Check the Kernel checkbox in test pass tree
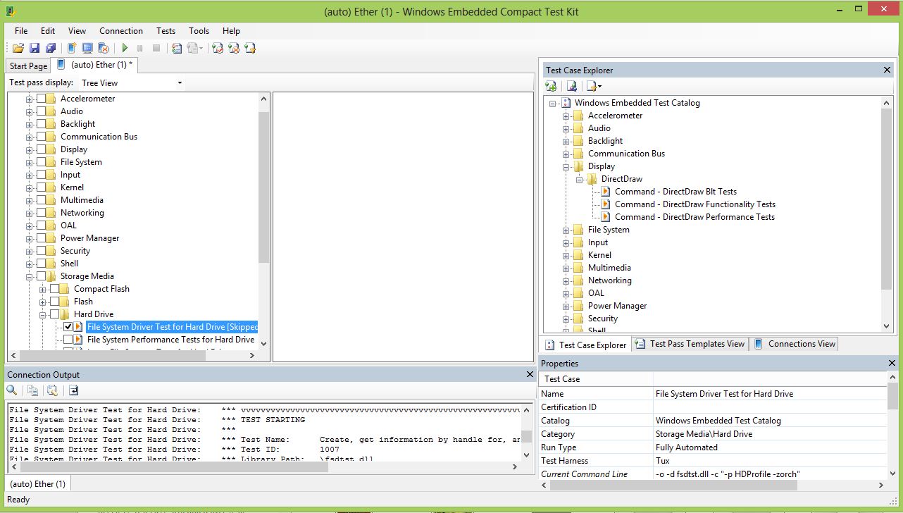The height and width of the screenshot is (513, 903). pyautogui.click(x=41, y=187)
